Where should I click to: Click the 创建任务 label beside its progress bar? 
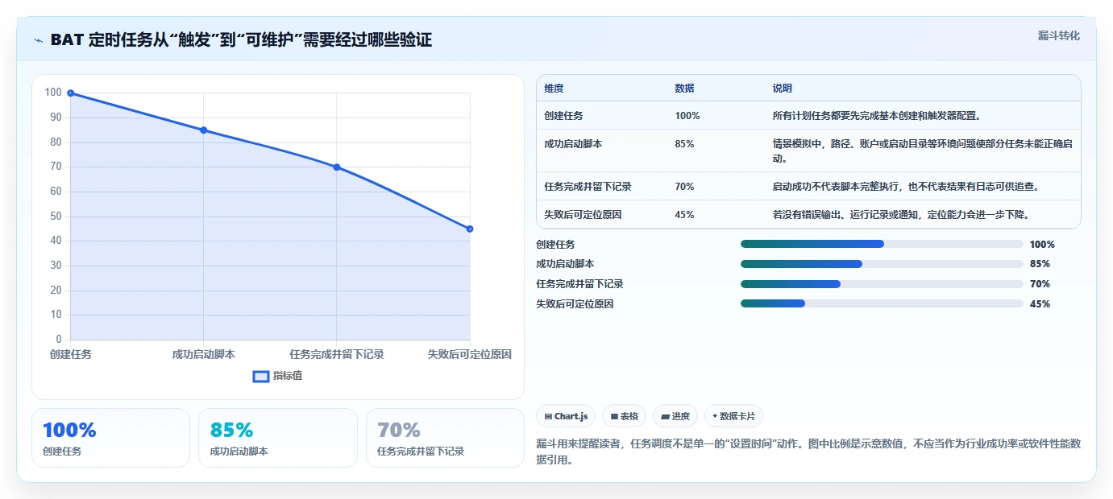[x=555, y=244]
